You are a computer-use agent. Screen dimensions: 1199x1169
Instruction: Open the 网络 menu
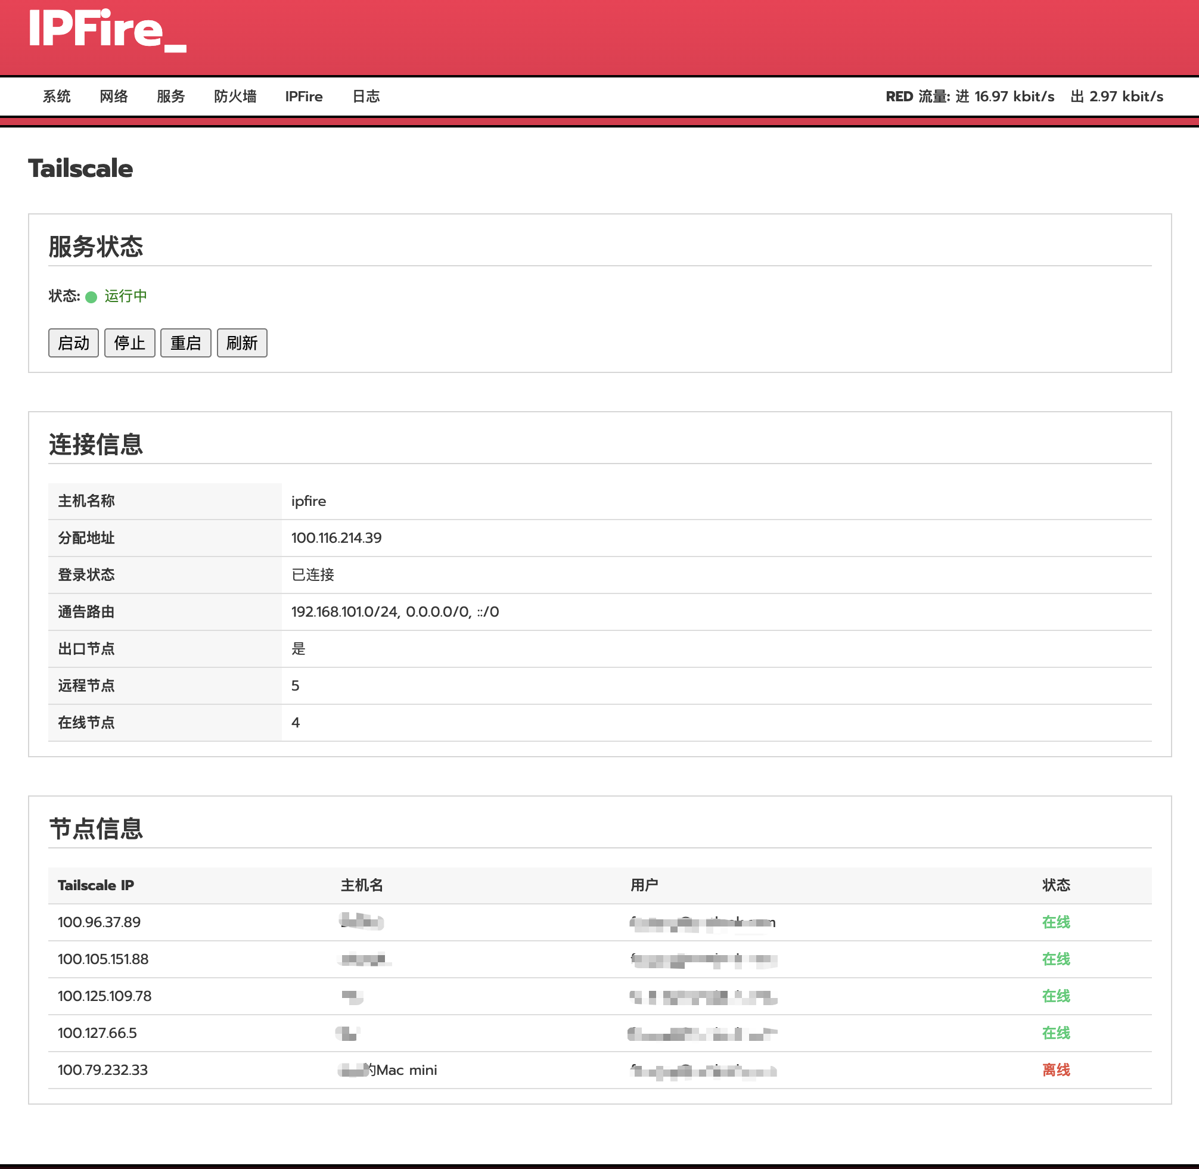114,97
